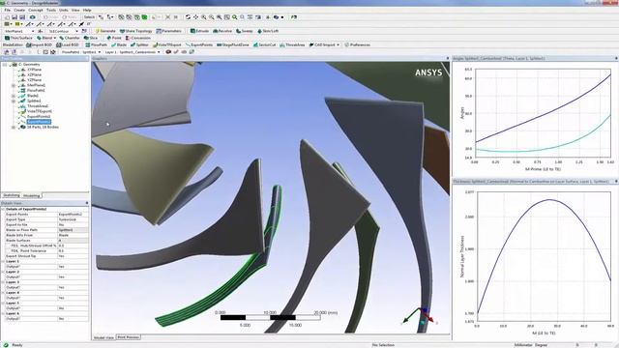This screenshot has height=348, width=619.
Task: Click the Save project icon
Action: pos(15,17)
